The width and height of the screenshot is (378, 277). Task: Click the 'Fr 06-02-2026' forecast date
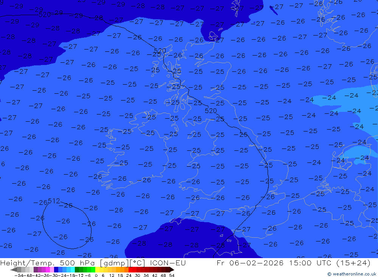coord(250,263)
